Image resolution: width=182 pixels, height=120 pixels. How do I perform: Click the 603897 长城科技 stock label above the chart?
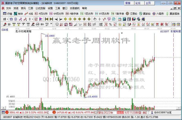click(171, 31)
